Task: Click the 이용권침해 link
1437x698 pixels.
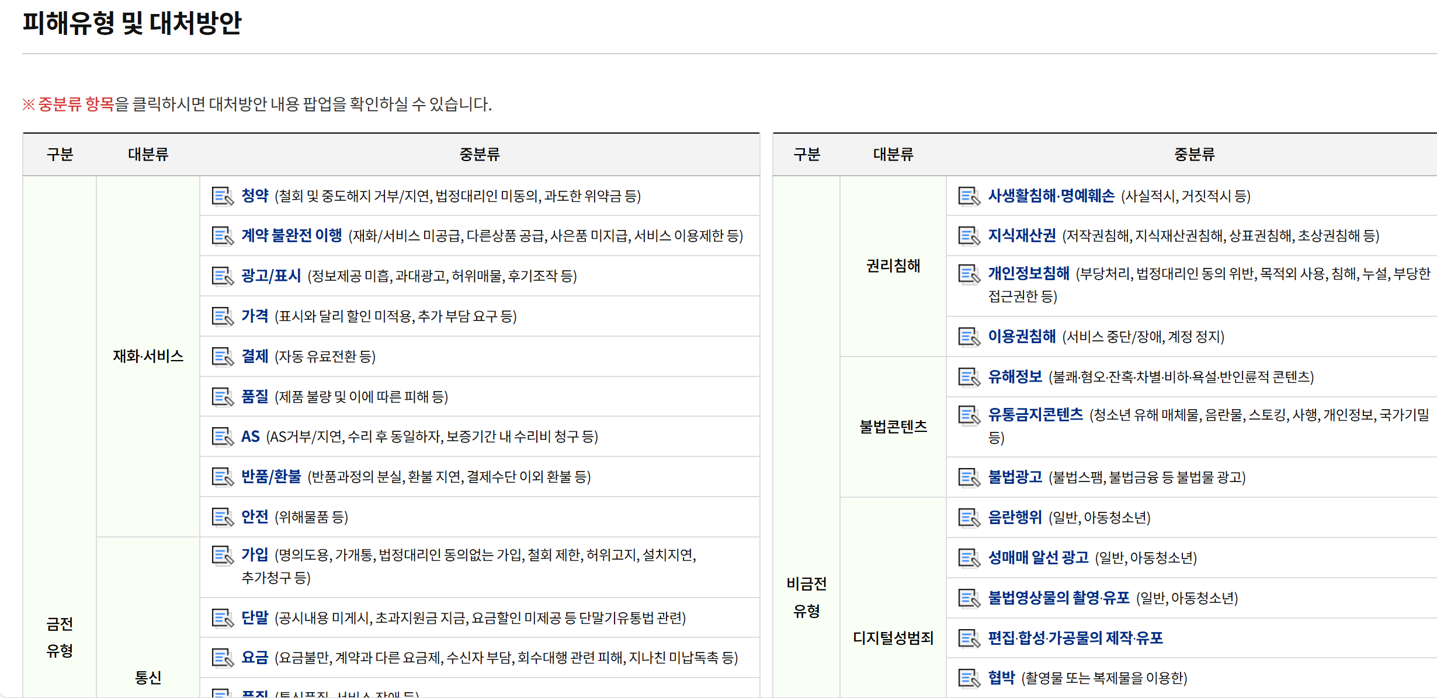Action: (1023, 337)
